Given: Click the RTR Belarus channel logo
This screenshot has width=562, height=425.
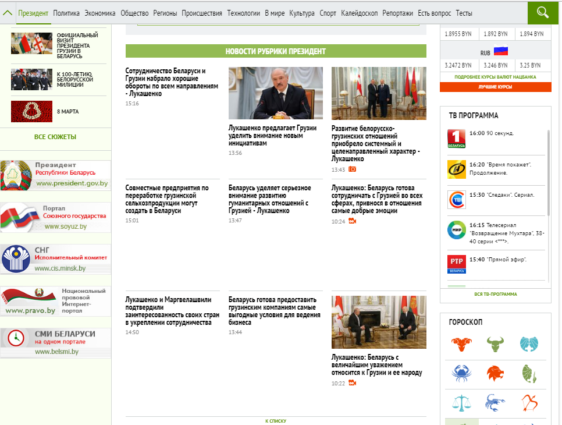Looking at the screenshot, I should point(456,264).
